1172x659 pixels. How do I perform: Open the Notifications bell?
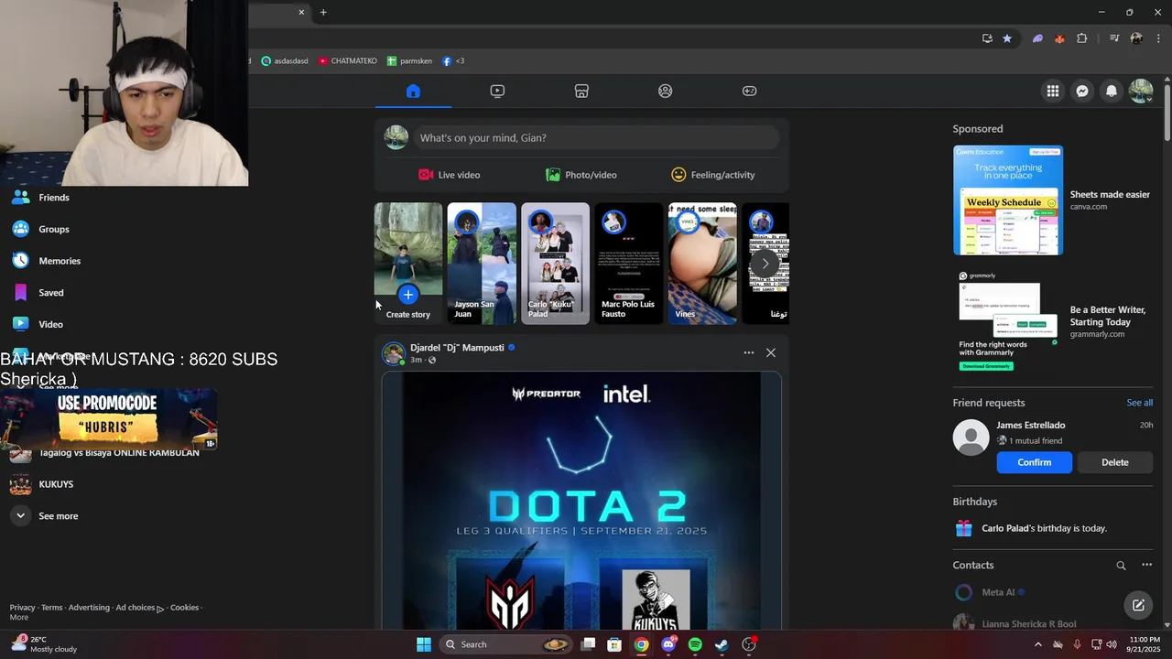pos(1112,91)
